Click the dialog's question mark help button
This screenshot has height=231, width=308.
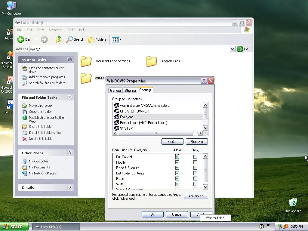204,81
